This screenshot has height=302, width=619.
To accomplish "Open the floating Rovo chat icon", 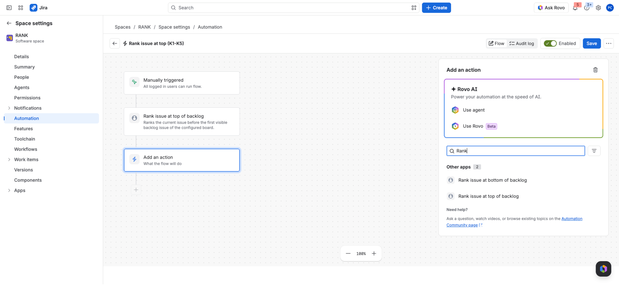I will (x=603, y=269).
